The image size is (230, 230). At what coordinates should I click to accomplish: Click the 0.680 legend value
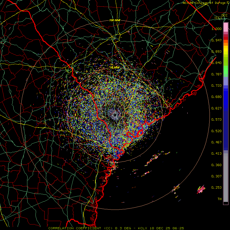216,97
